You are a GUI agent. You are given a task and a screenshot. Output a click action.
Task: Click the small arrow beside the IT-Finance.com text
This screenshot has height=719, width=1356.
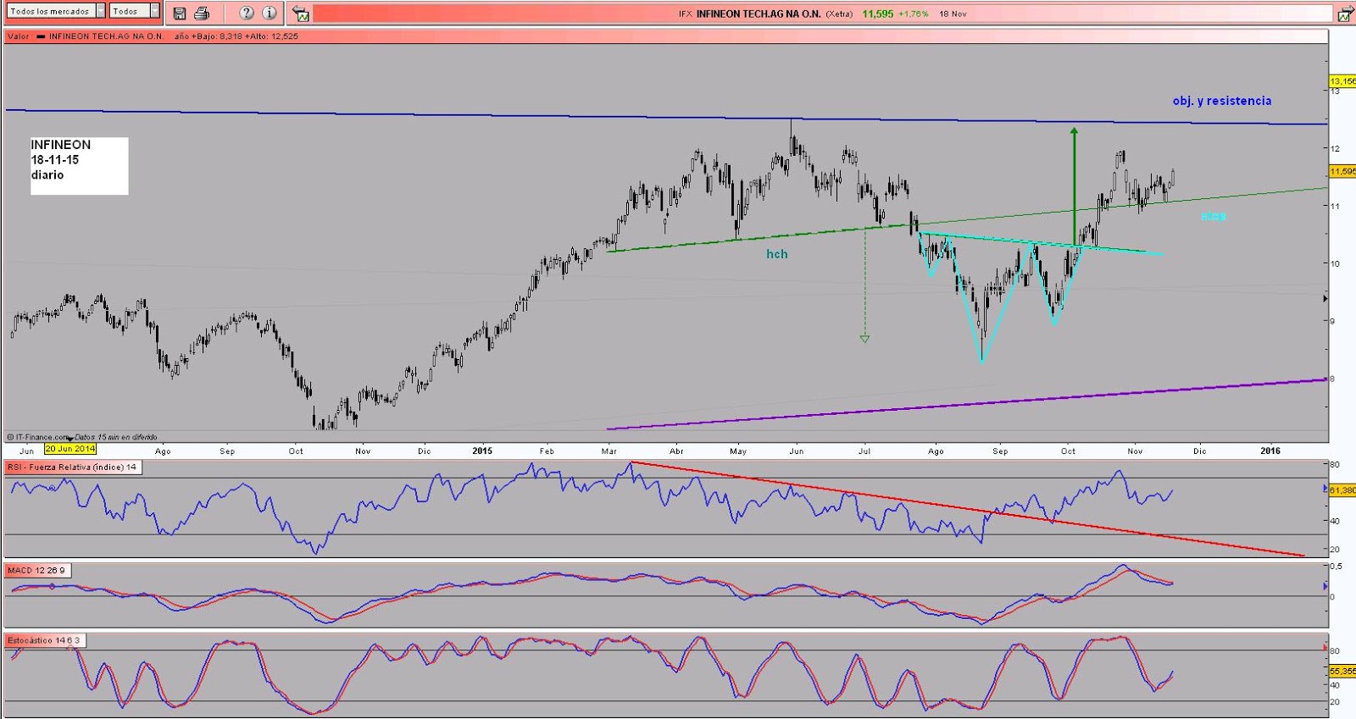[x=70, y=439]
